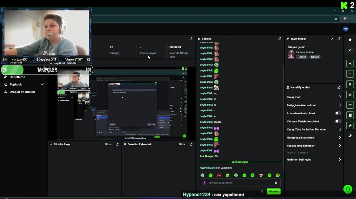
Task: Send the message with Gönder
Action: click(x=273, y=191)
